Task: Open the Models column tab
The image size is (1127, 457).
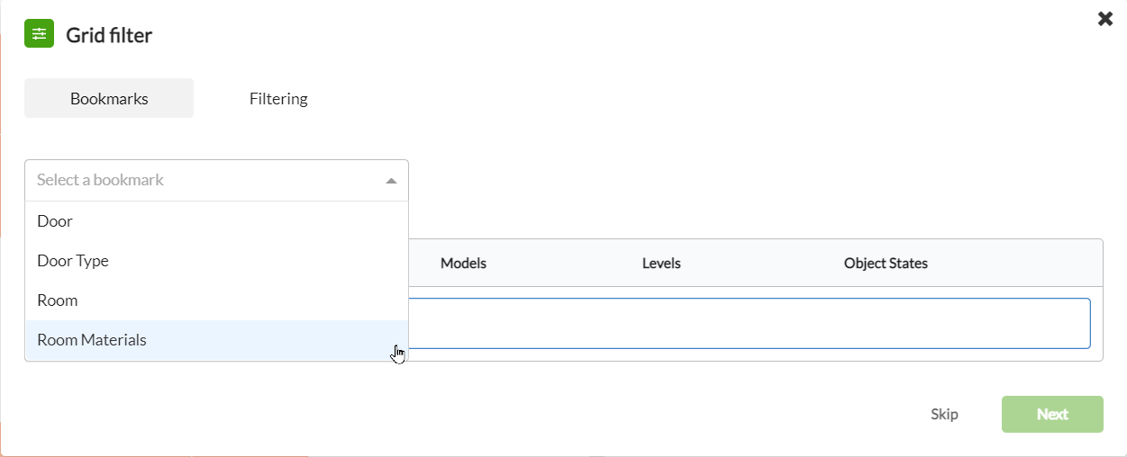Action: pos(463,264)
